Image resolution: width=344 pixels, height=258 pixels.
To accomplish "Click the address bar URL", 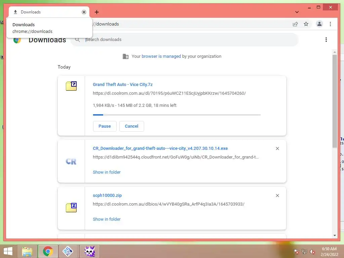I will (x=106, y=24).
